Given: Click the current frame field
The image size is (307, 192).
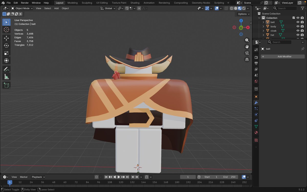Looking at the screenshot, I should point(188,177).
